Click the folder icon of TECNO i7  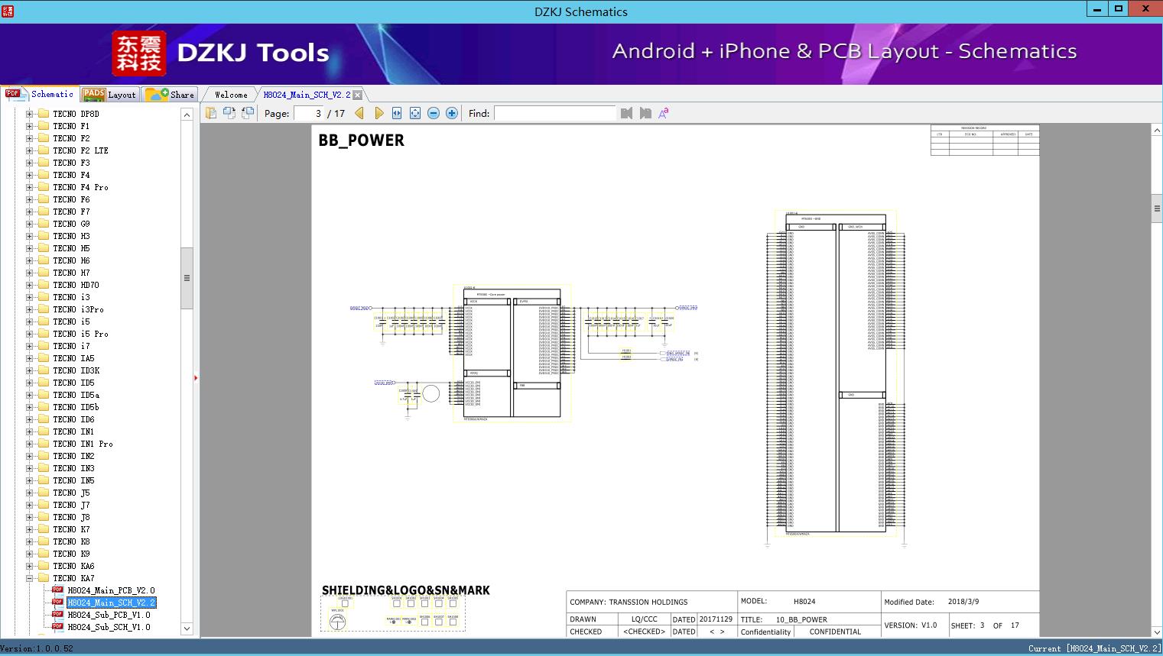tap(43, 346)
